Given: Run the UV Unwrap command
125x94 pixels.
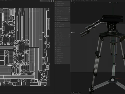Looking at the screenshot, I should (x=61, y=10).
